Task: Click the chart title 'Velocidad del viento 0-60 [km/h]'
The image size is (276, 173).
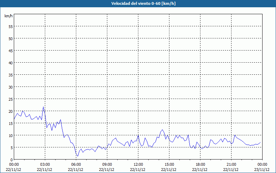Action: pos(144,3)
